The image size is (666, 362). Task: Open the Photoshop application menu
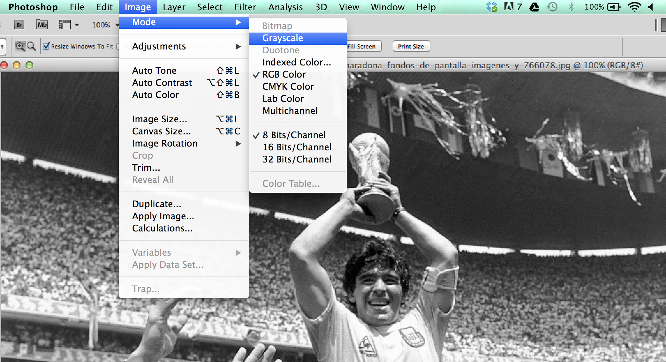pyautogui.click(x=33, y=7)
